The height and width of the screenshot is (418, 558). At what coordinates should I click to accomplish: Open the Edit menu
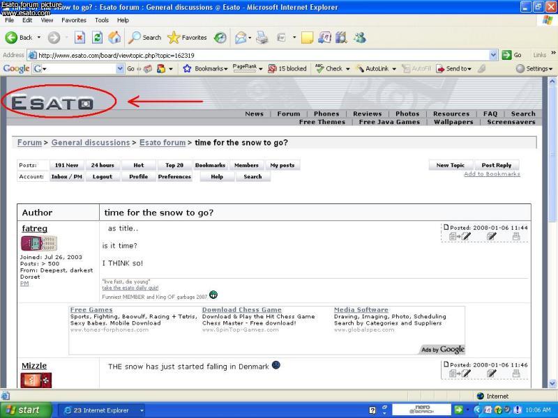tap(27, 20)
